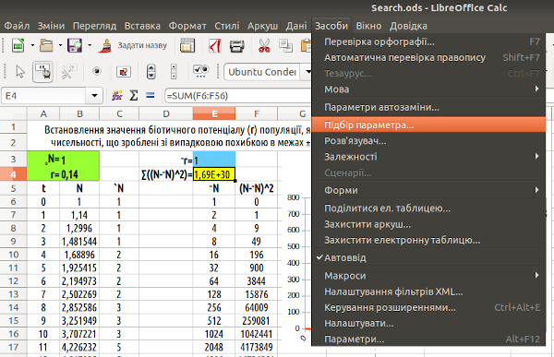Open the Name Box dropdown arrow
The height and width of the screenshot is (357, 554).
tap(94, 96)
